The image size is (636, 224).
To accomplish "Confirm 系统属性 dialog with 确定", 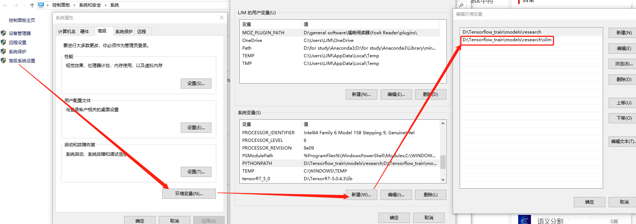I will pyautogui.click(x=140, y=221).
